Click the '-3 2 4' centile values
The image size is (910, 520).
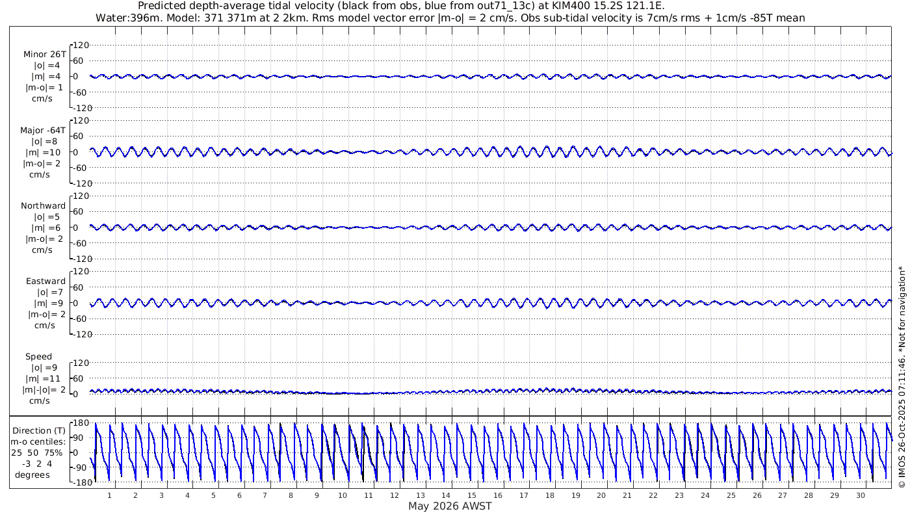[36, 463]
